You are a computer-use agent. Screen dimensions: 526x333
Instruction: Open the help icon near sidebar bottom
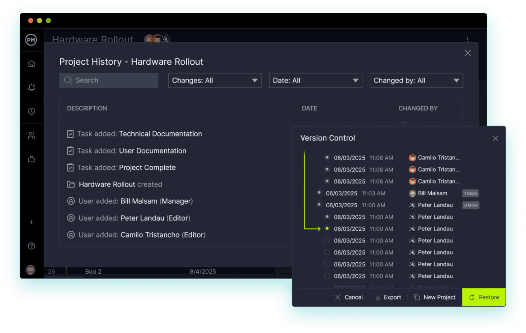tap(31, 246)
